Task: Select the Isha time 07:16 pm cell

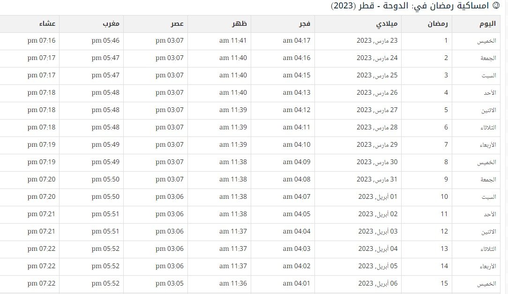Action: (41, 41)
